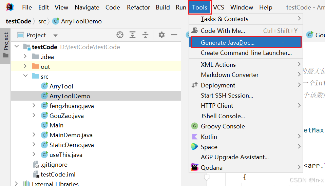Screen dimensions: 325x186
Task: Open the Run menu
Action: click(181, 7)
